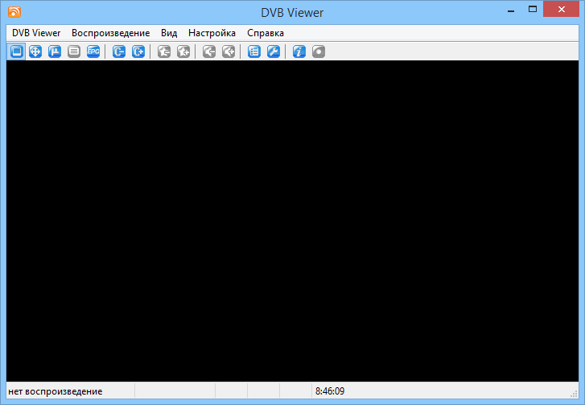
Task: Open the channel list icon
Action: (254, 52)
